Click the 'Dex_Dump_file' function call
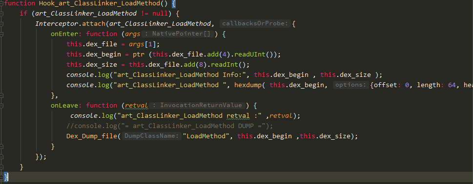The image size is (473, 184). pyautogui.click(x=92, y=136)
